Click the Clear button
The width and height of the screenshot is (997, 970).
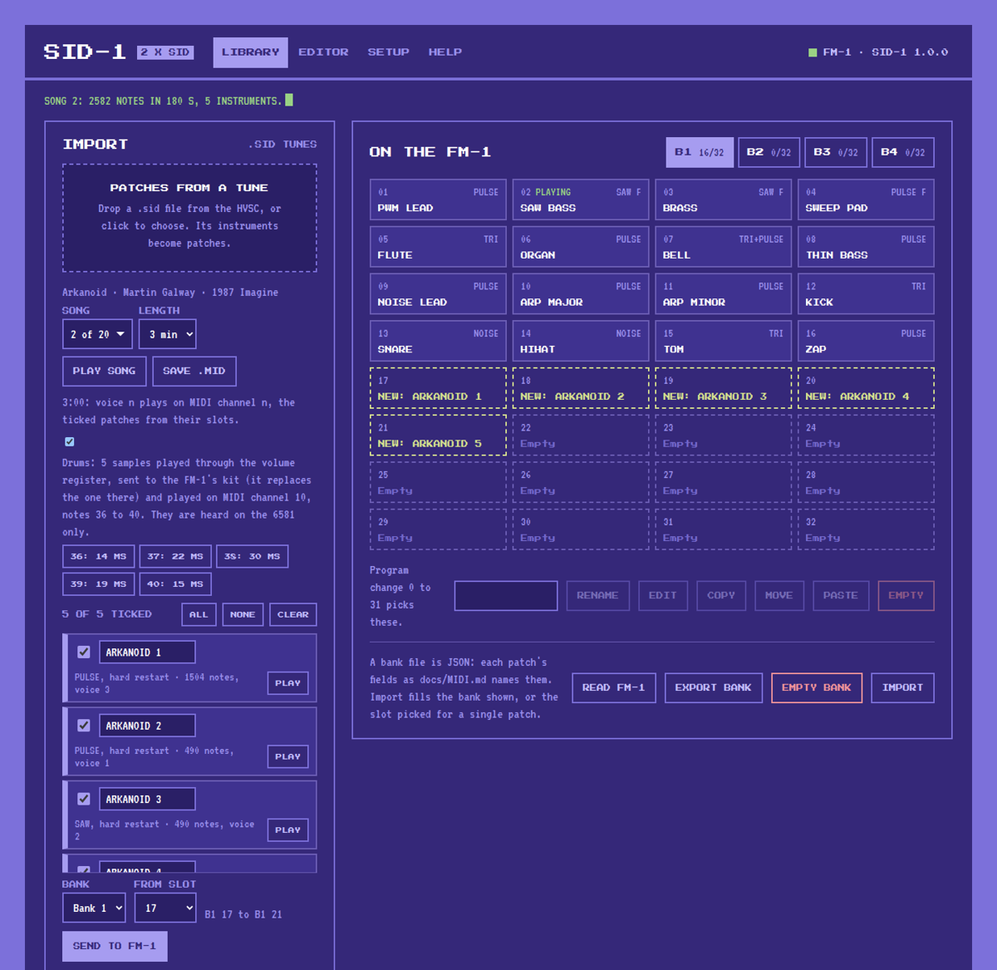click(x=292, y=615)
